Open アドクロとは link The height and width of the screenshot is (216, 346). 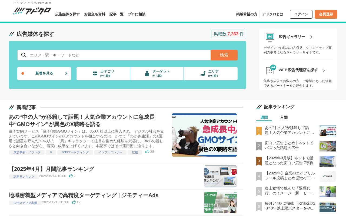[x=273, y=14]
